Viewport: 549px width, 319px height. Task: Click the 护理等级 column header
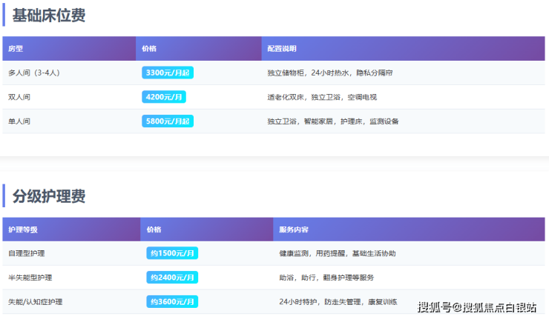coord(22,229)
